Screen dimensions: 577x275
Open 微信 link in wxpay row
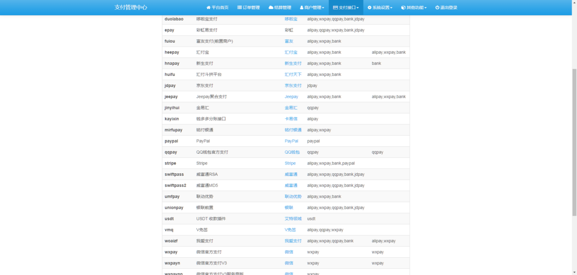[288, 252]
